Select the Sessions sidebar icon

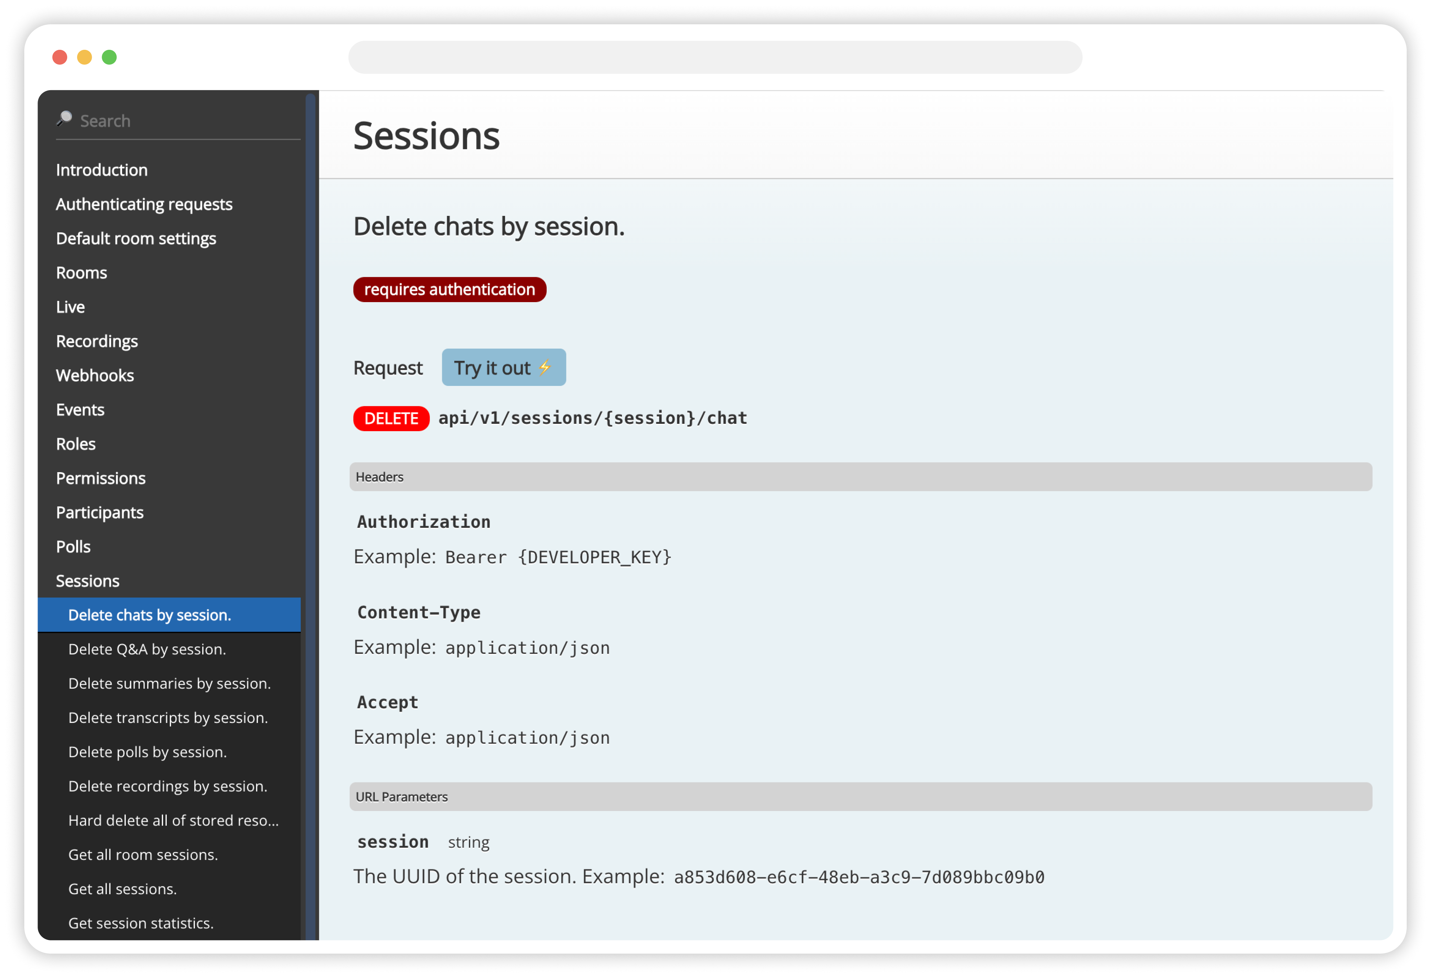[87, 579]
